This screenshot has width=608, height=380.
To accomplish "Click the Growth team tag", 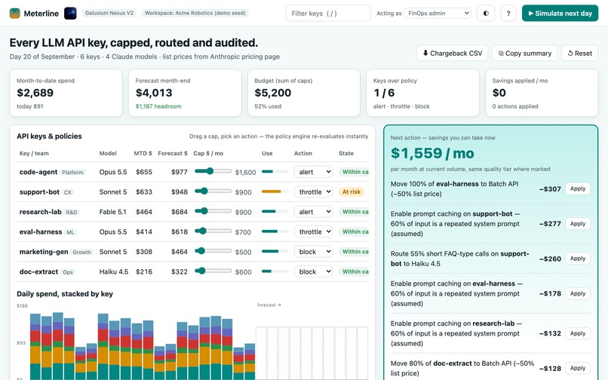I will (81, 253).
